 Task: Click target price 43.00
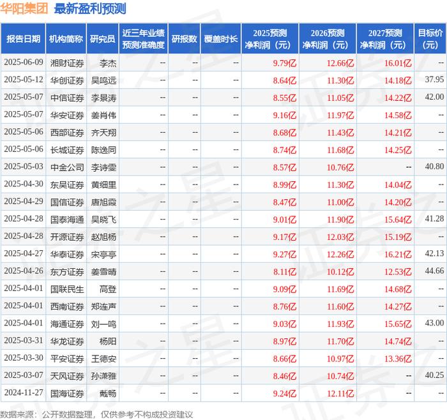[x=434, y=323]
